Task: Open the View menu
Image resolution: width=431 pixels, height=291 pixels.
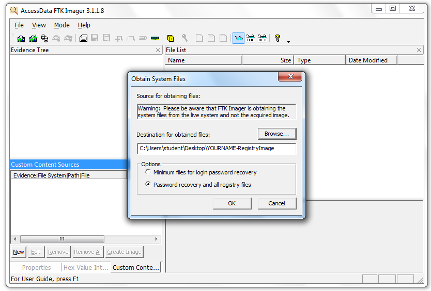Action: pos(39,25)
